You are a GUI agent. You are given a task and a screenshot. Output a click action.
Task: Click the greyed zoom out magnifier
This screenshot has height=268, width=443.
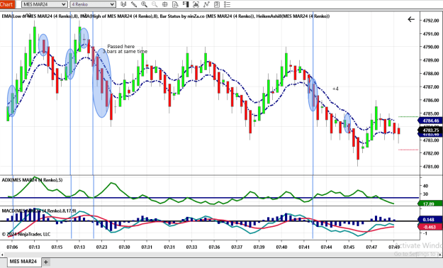(x=155, y=4)
